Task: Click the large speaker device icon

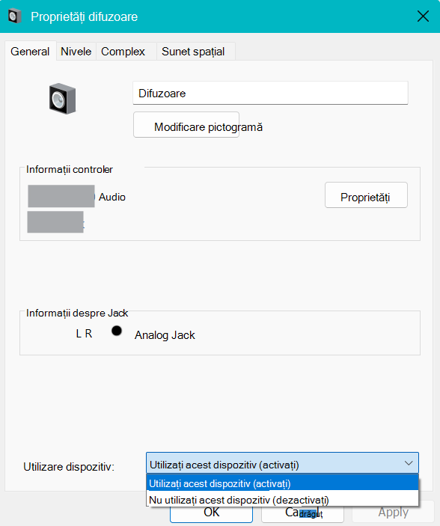Action: (x=62, y=99)
